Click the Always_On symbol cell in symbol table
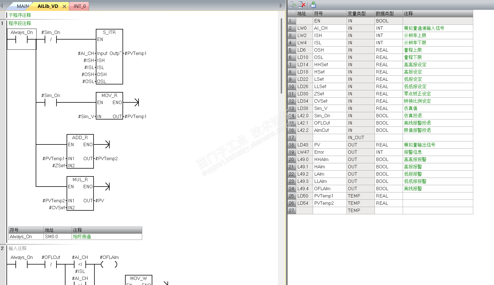This screenshot has width=494, height=285. pos(26,236)
